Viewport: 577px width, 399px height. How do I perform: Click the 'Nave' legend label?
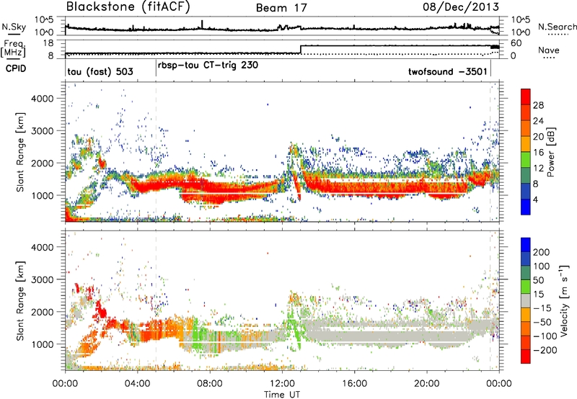click(549, 50)
